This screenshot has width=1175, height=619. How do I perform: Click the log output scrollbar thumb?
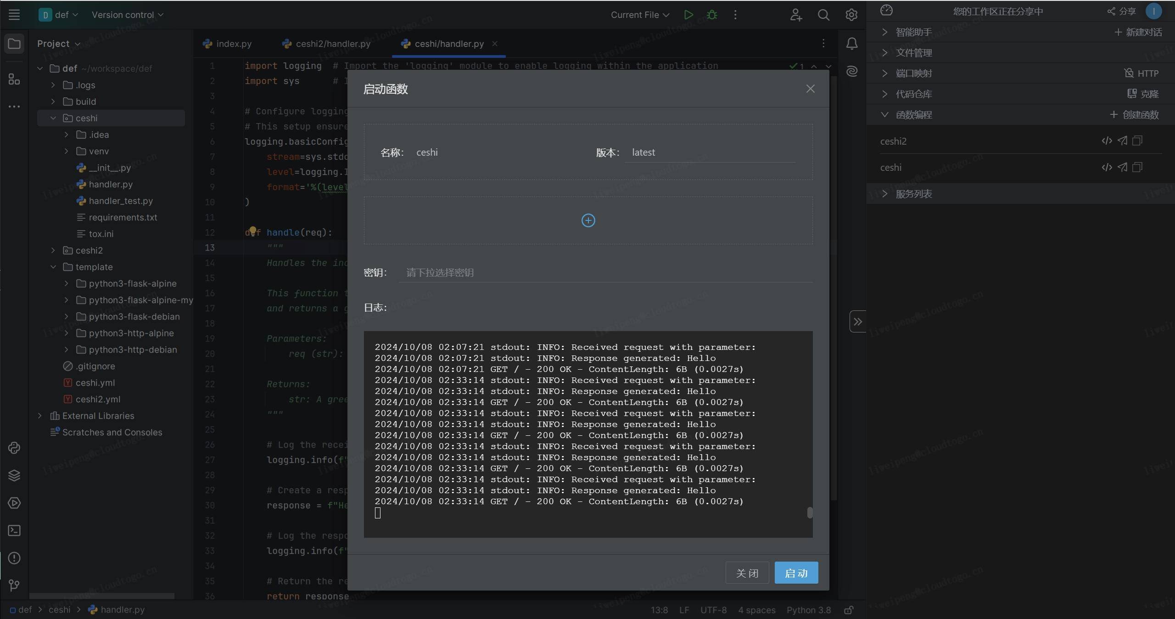pyautogui.click(x=810, y=512)
